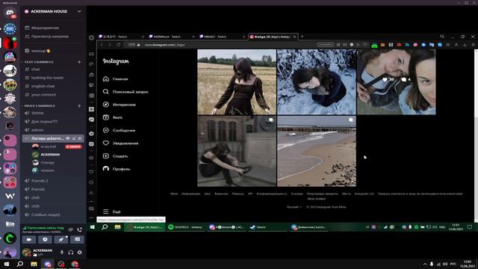The width and height of the screenshot is (478, 269).
Task: Open Instagram Сообщения messages
Action: pyautogui.click(x=119, y=130)
